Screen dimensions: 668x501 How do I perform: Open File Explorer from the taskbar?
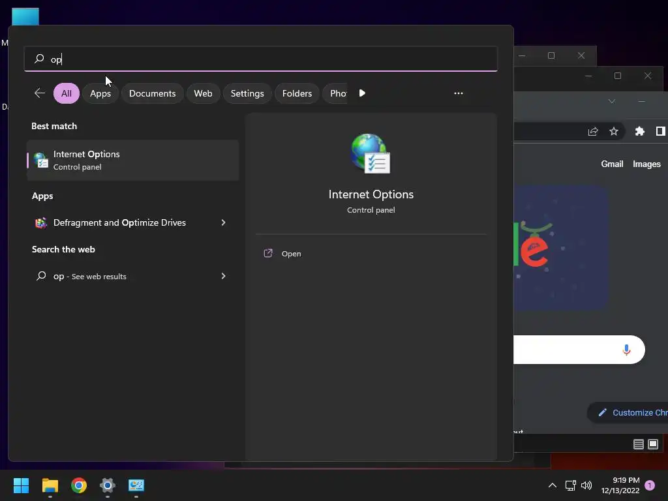click(50, 485)
